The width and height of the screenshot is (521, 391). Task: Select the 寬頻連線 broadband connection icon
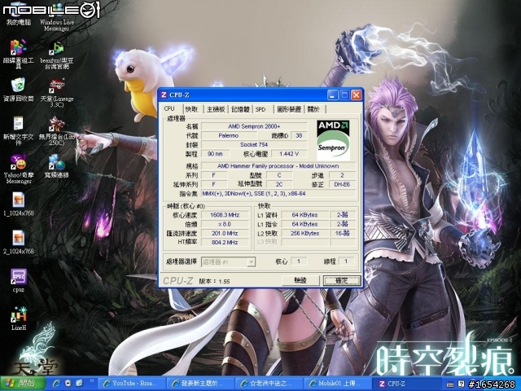(56, 166)
